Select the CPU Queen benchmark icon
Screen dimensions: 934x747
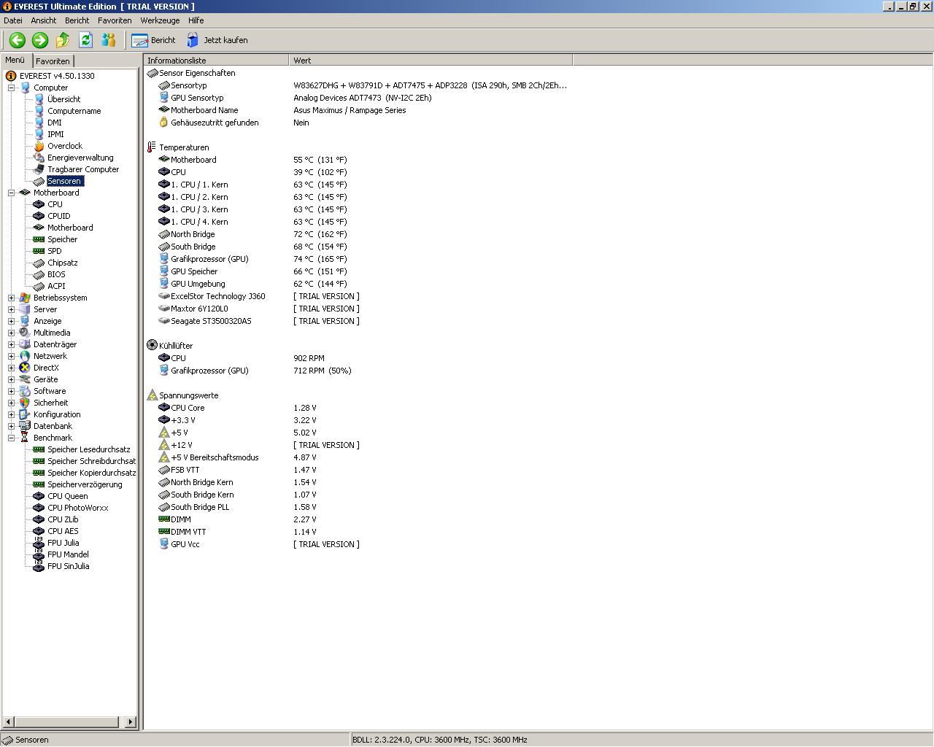(39, 496)
